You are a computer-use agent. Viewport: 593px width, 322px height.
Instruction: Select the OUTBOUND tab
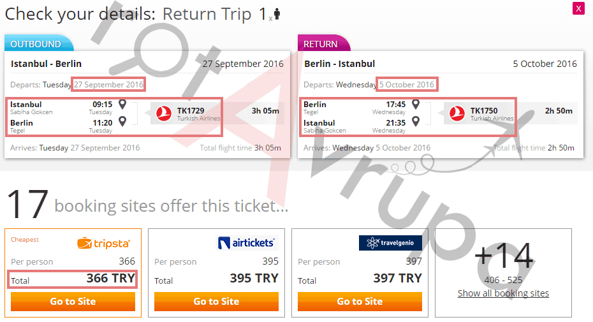(36, 44)
